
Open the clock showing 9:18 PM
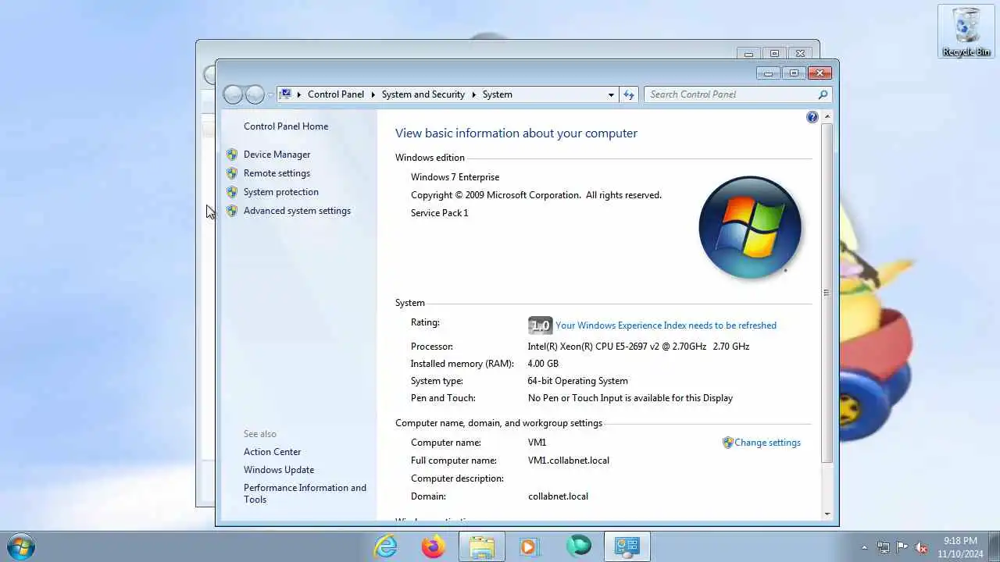point(960,546)
